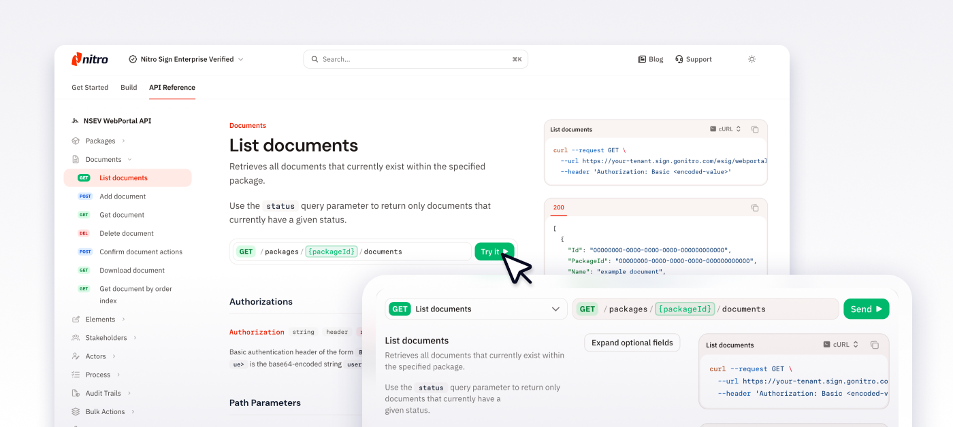Open the Support link
This screenshot has height=427, width=953.
(693, 59)
